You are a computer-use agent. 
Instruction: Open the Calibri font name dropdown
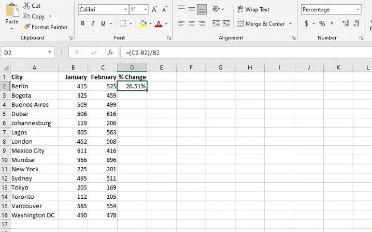125,9
